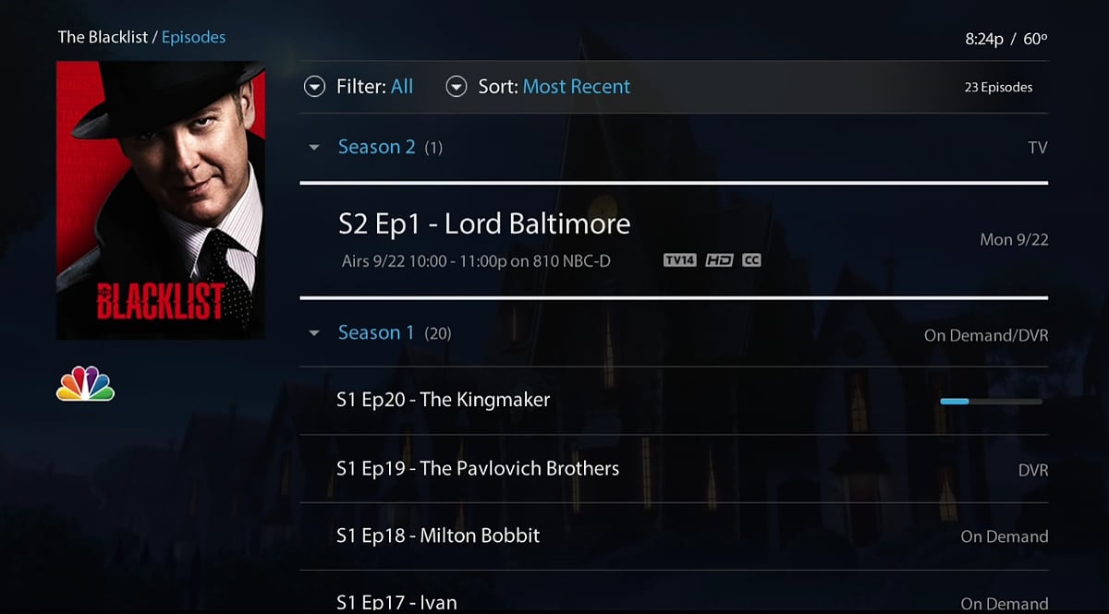Click the HD badge icon
This screenshot has height=614, width=1109.
719,260
